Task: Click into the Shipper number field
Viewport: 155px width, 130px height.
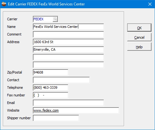Action: [56, 118]
